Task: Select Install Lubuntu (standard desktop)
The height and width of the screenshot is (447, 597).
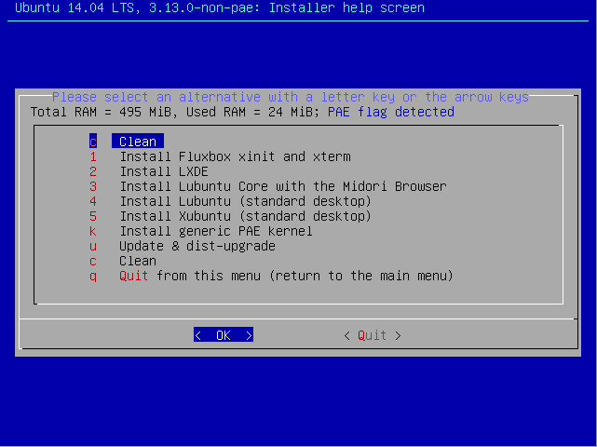Action: (245, 201)
